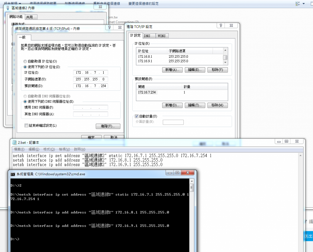This screenshot has height=252, width=313.
Task: Click 編輯(E)... under IP addresses
Action: click(x=195, y=70)
